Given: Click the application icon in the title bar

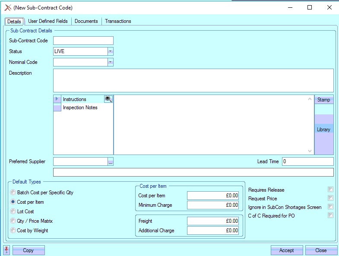Looking at the screenshot, I should point(7,7).
